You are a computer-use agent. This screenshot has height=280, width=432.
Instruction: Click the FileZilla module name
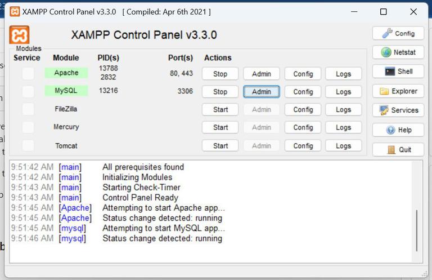66,109
